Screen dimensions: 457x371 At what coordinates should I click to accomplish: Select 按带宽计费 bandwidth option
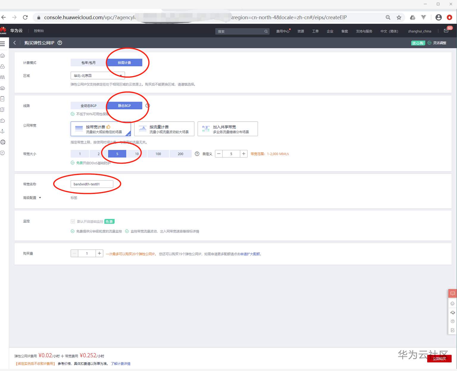click(x=101, y=129)
